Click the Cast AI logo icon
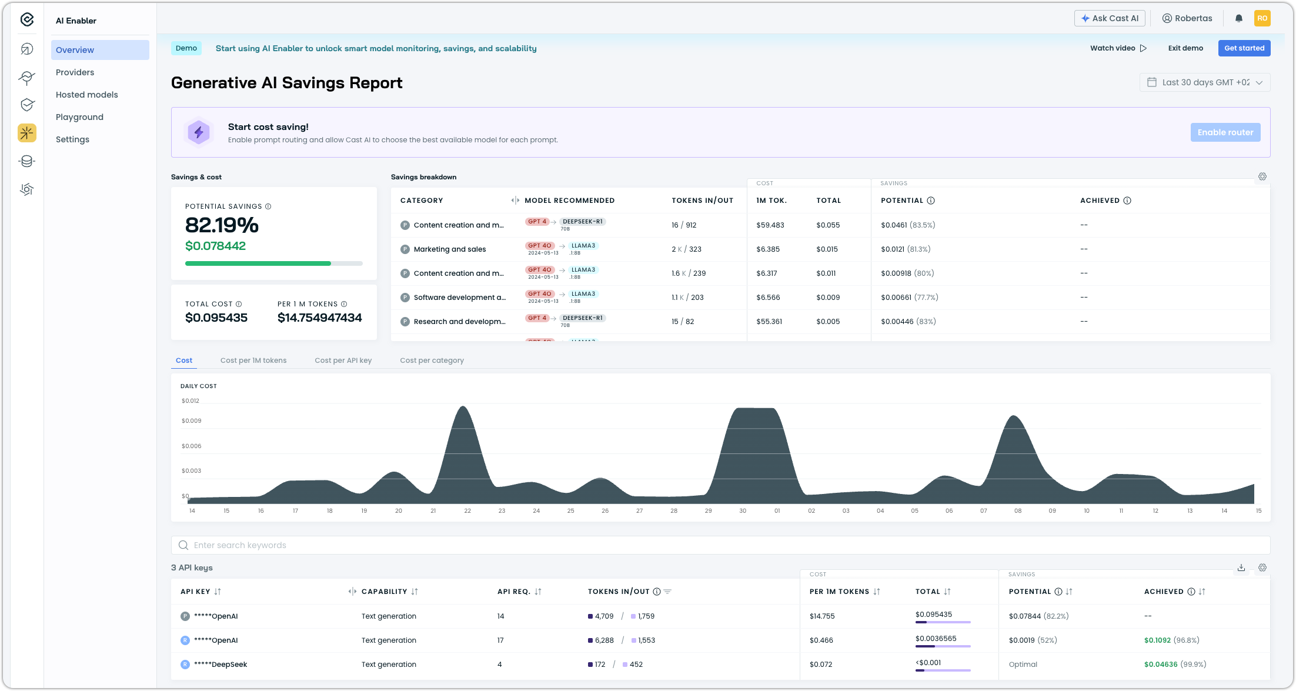Screen dimensions: 1296x691 click(x=27, y=20)
